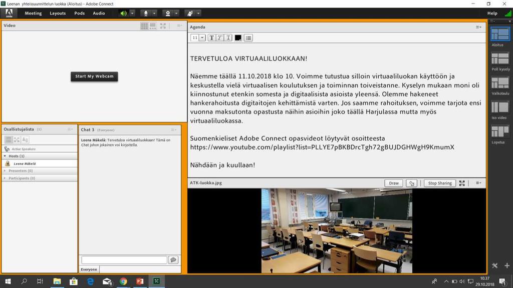513x288 pixels.
Task: Click Stop Sharing button
Action: point(440,183)
